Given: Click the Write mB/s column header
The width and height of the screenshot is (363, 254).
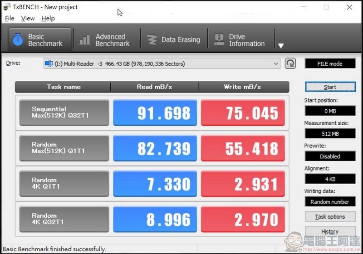Looking at the screenshot, I should pos(244,87).
